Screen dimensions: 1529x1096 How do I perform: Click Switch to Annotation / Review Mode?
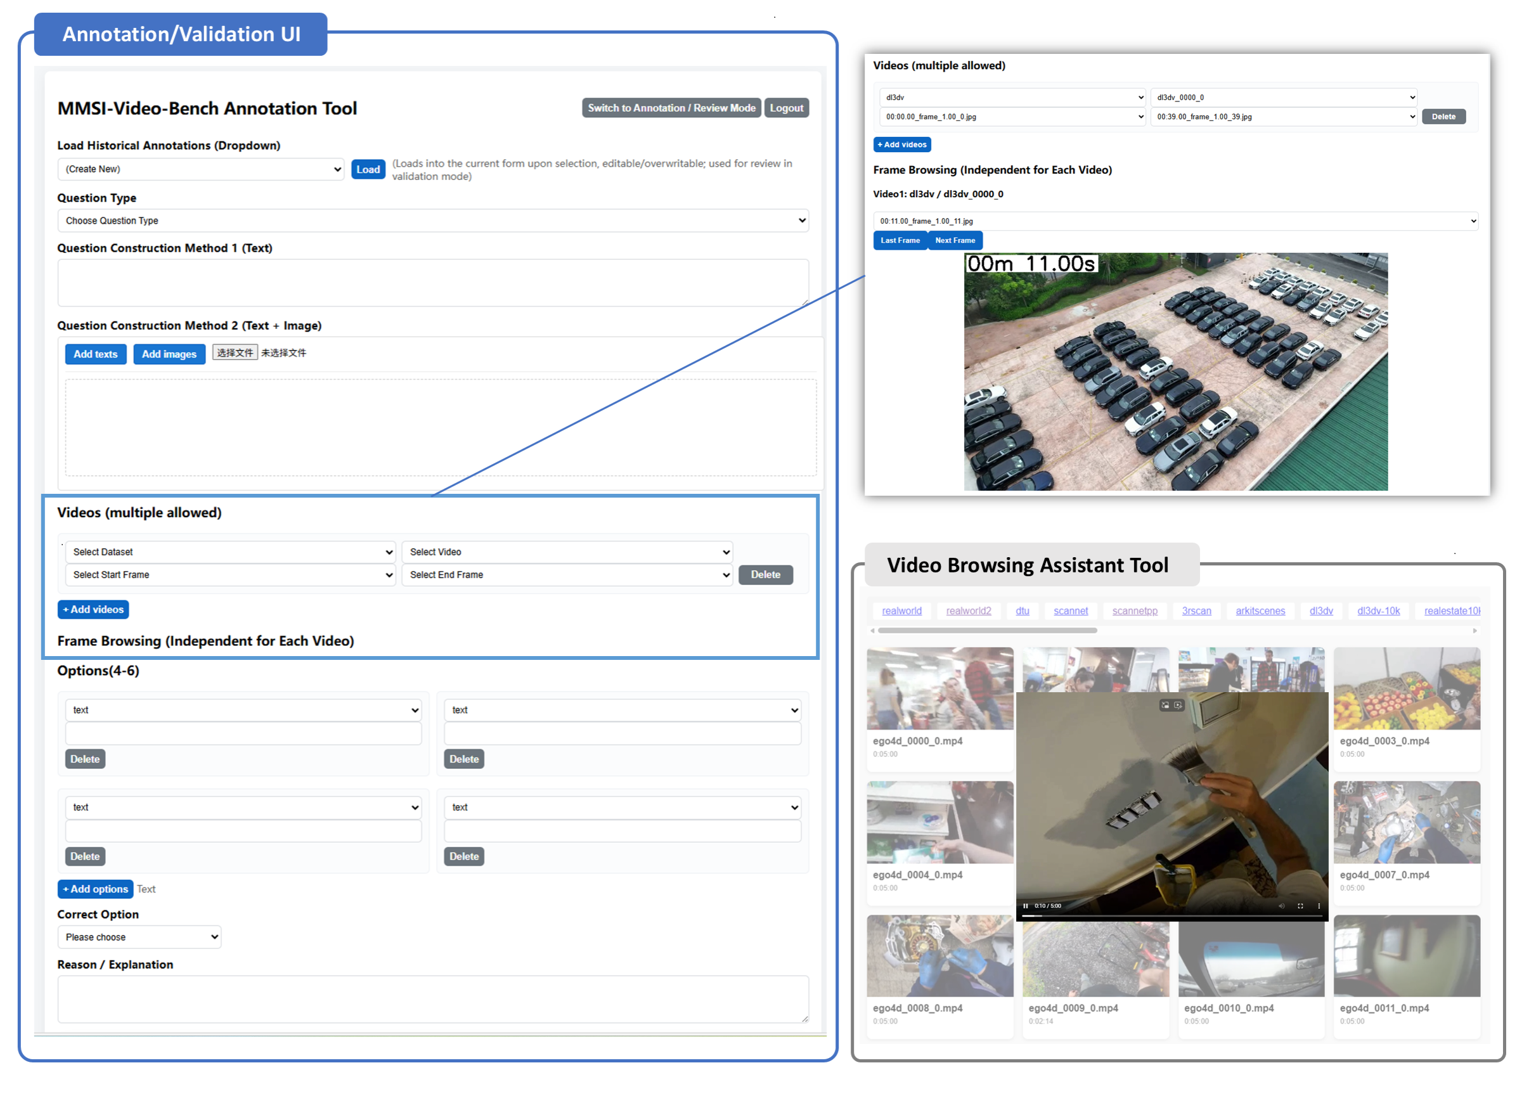pos(671,107)
